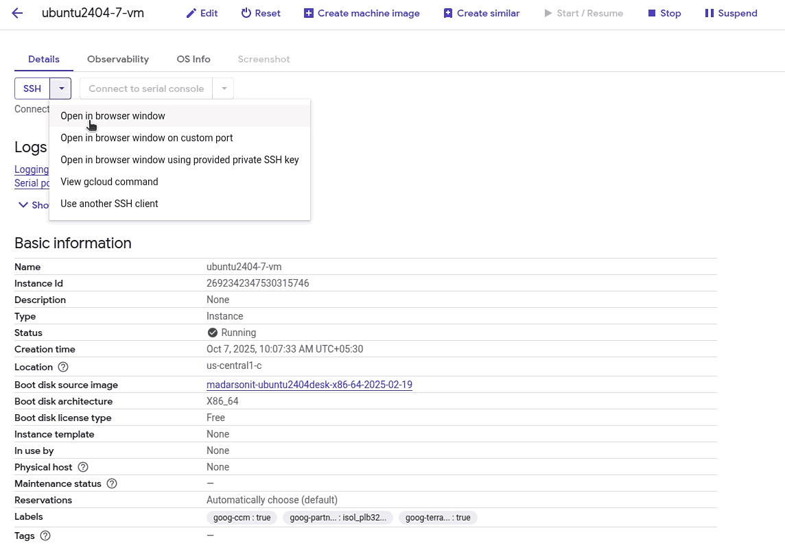Click the Suspend pause icon

click(710, 13)
